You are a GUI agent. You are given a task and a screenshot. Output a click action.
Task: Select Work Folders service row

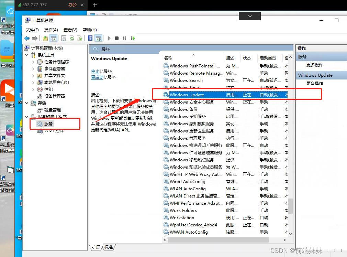225,211
